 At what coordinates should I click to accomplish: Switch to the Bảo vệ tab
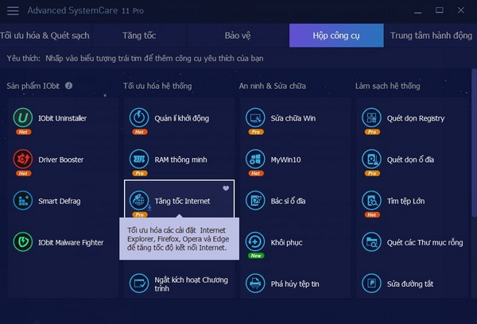click(238, 36)
